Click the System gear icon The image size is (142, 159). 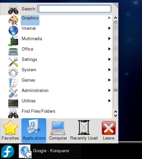(13, 72)
